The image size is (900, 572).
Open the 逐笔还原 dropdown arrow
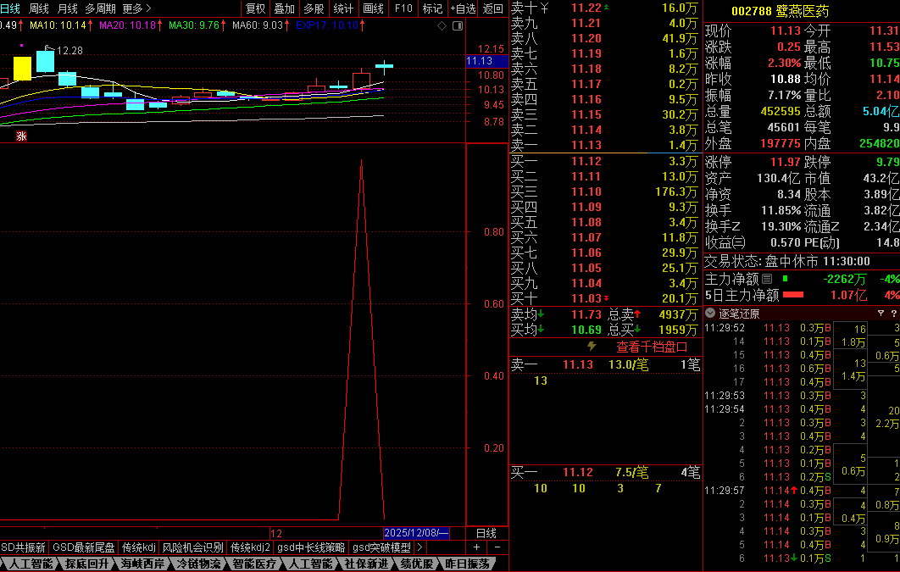click(710, 314)
